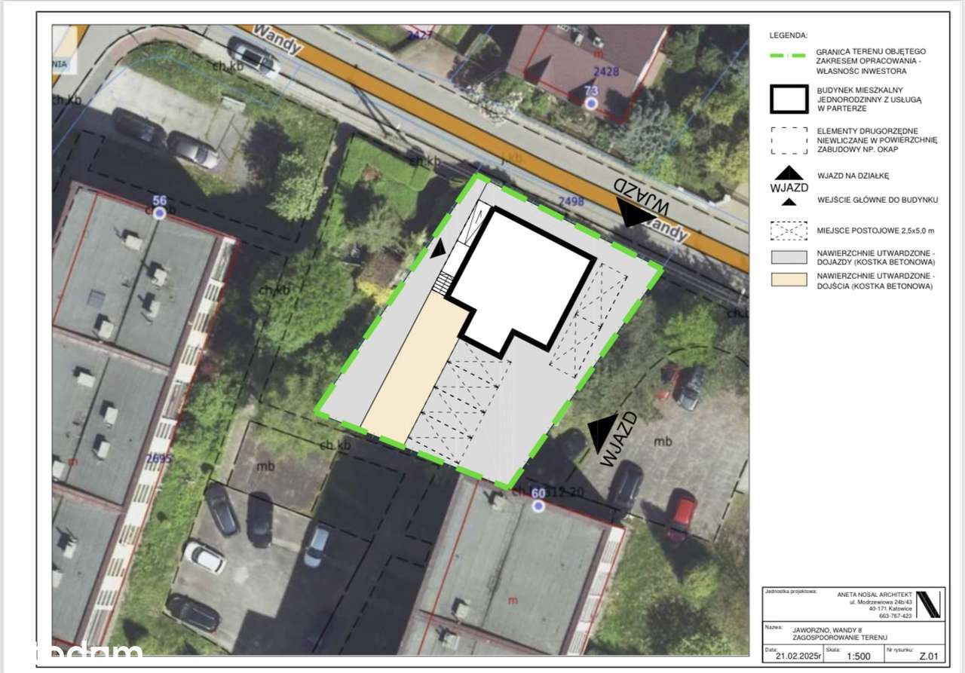This screenshot has height=673, width=965.
Task: Click the address 'ul. Modrzewiowa 24b/43'
Action: click(x=881, y=602)
